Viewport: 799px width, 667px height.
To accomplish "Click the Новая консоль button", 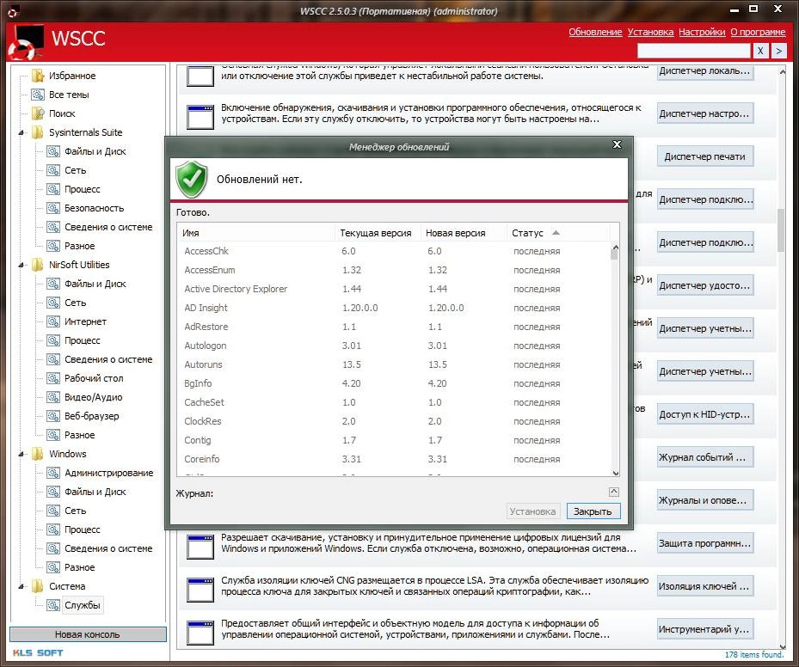I will pos(88,634).
